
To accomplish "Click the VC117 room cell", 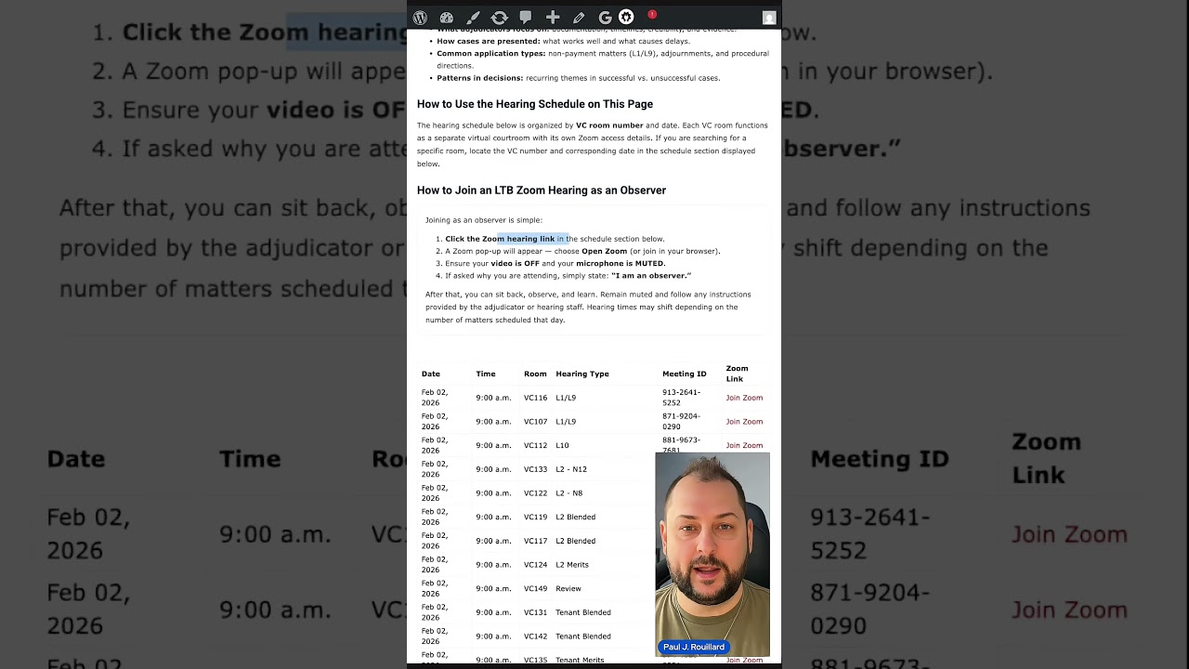I will pyautogui.click(x=535, y=541).
